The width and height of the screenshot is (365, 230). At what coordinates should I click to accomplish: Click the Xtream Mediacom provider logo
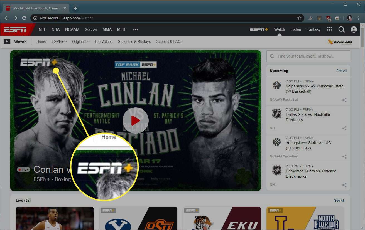(340, 42)
